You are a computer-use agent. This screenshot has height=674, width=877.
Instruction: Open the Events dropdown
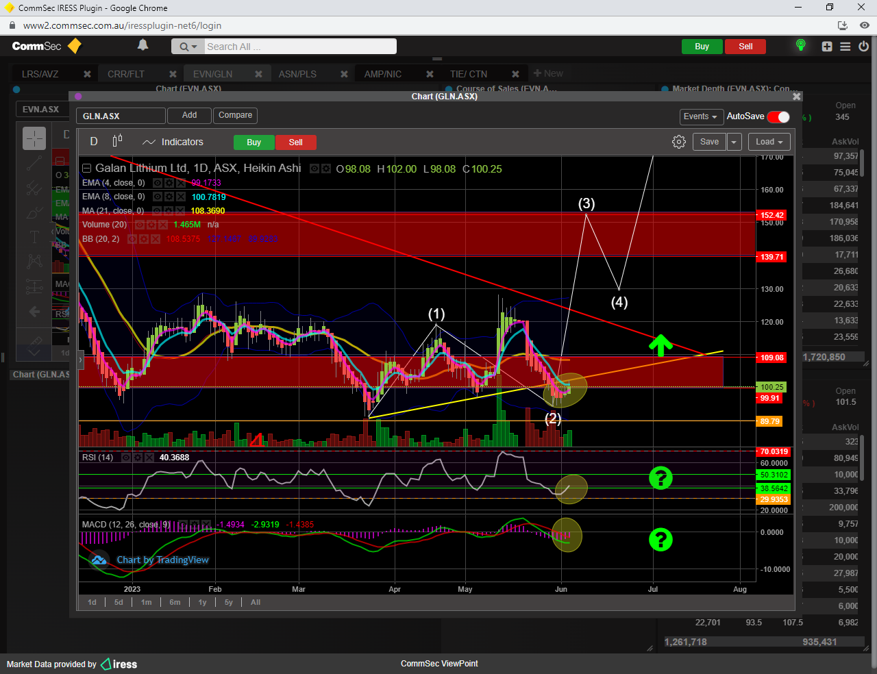[x=700, y=116]
